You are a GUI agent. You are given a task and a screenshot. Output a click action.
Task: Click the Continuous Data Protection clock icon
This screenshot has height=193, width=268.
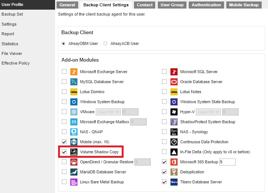coord(174,142)
